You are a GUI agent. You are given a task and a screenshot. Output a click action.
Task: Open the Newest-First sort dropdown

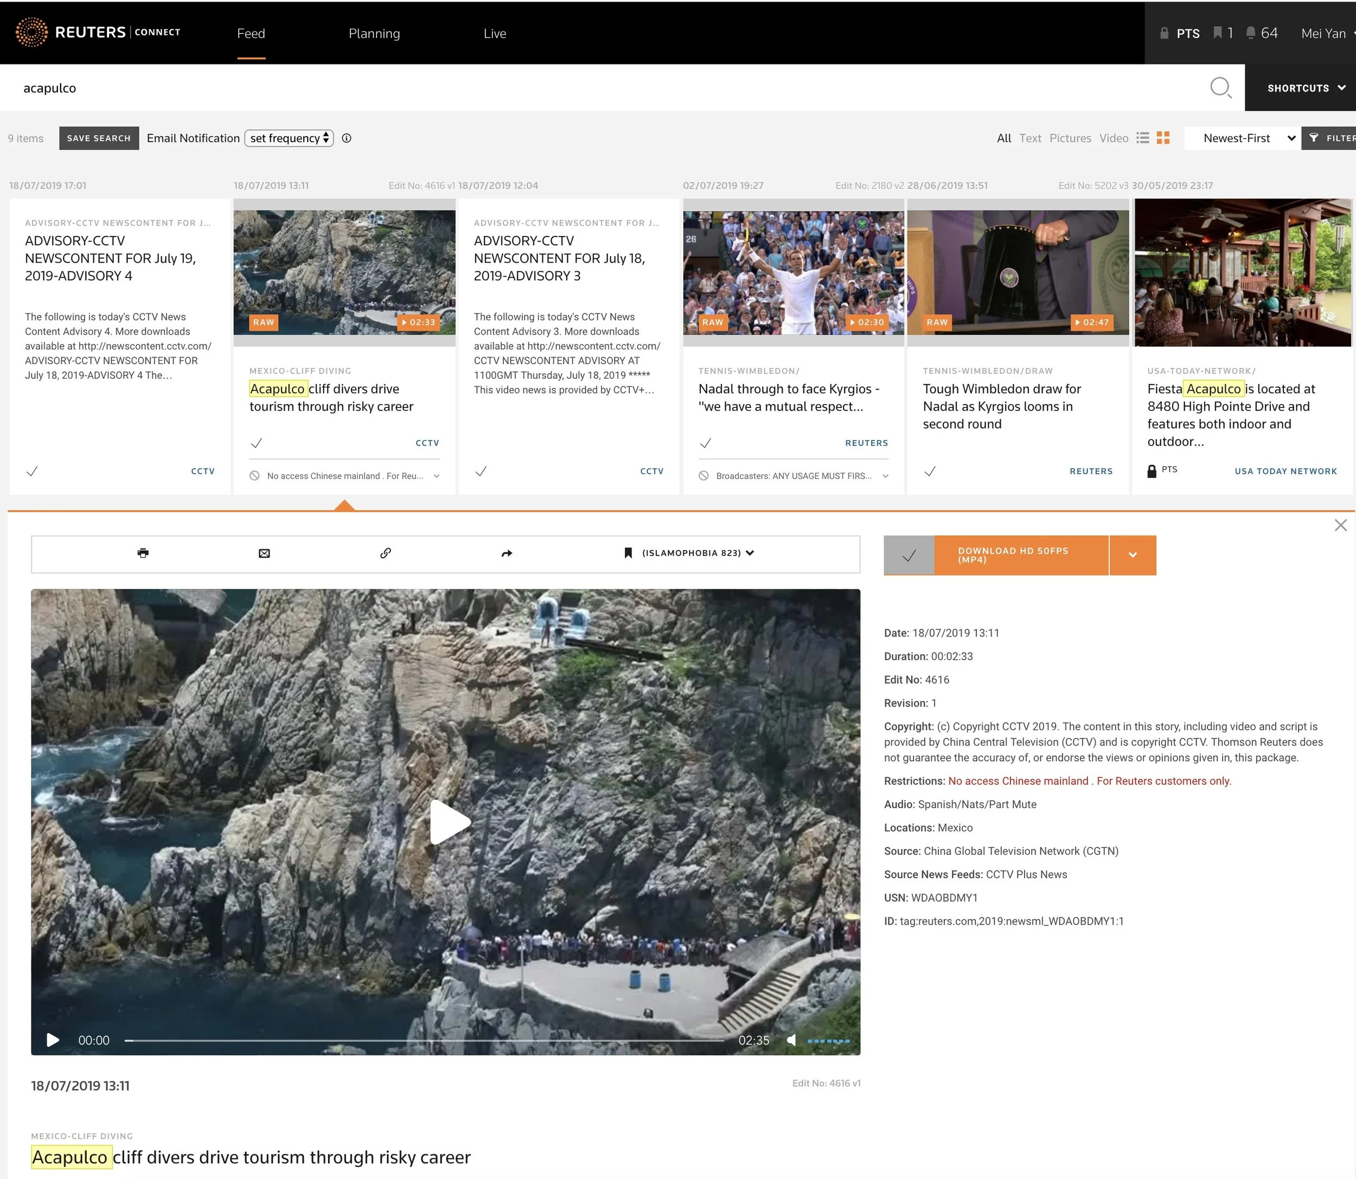pyautogui.click(x=1242, y=138)
